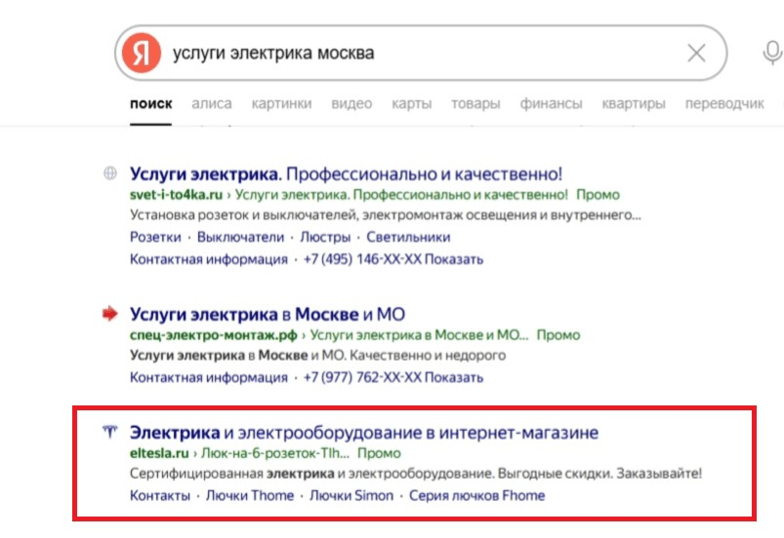Open the 'картинки' tab
Screen dimensions: 784x538
coord(281,104)
